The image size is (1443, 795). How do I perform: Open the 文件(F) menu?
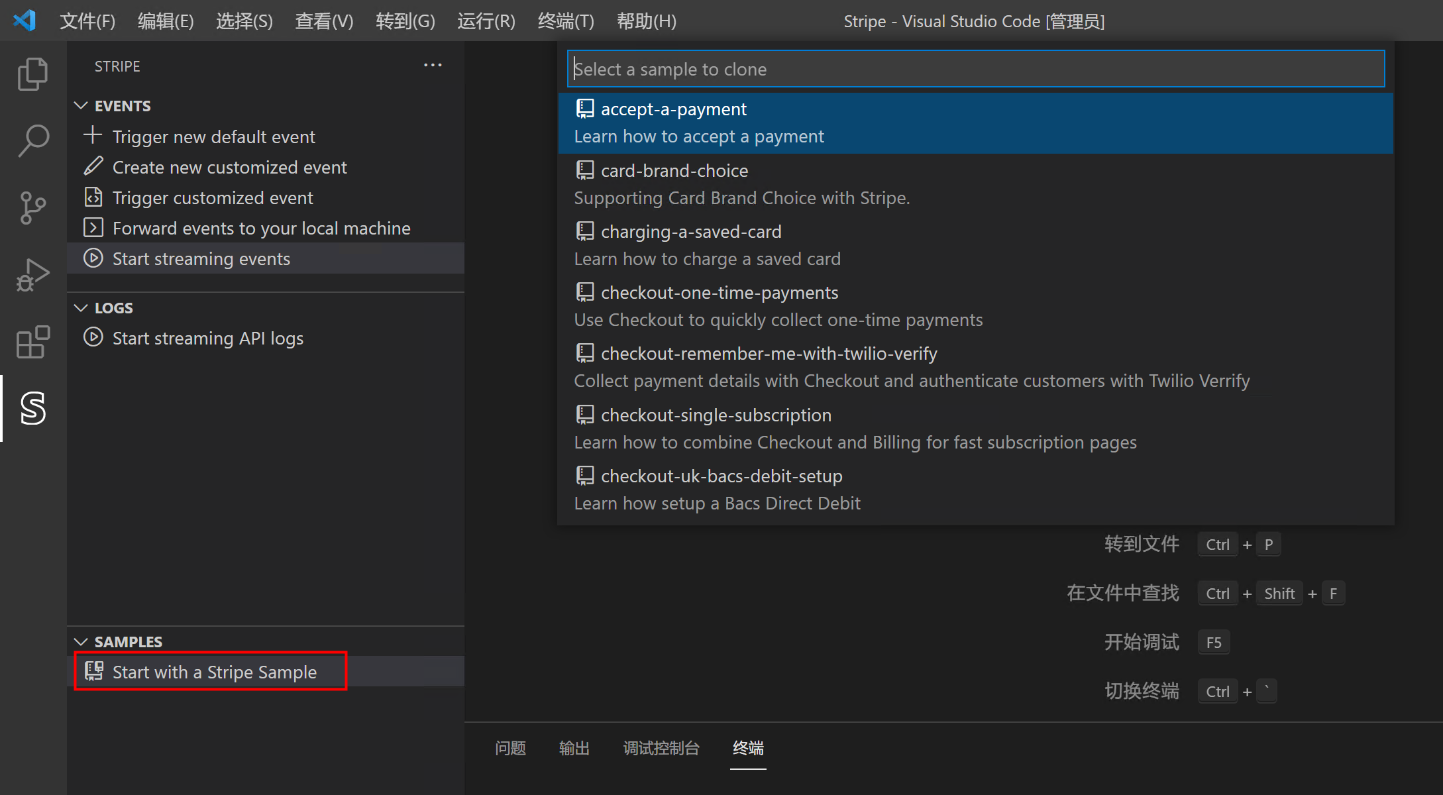pos(87,21)
